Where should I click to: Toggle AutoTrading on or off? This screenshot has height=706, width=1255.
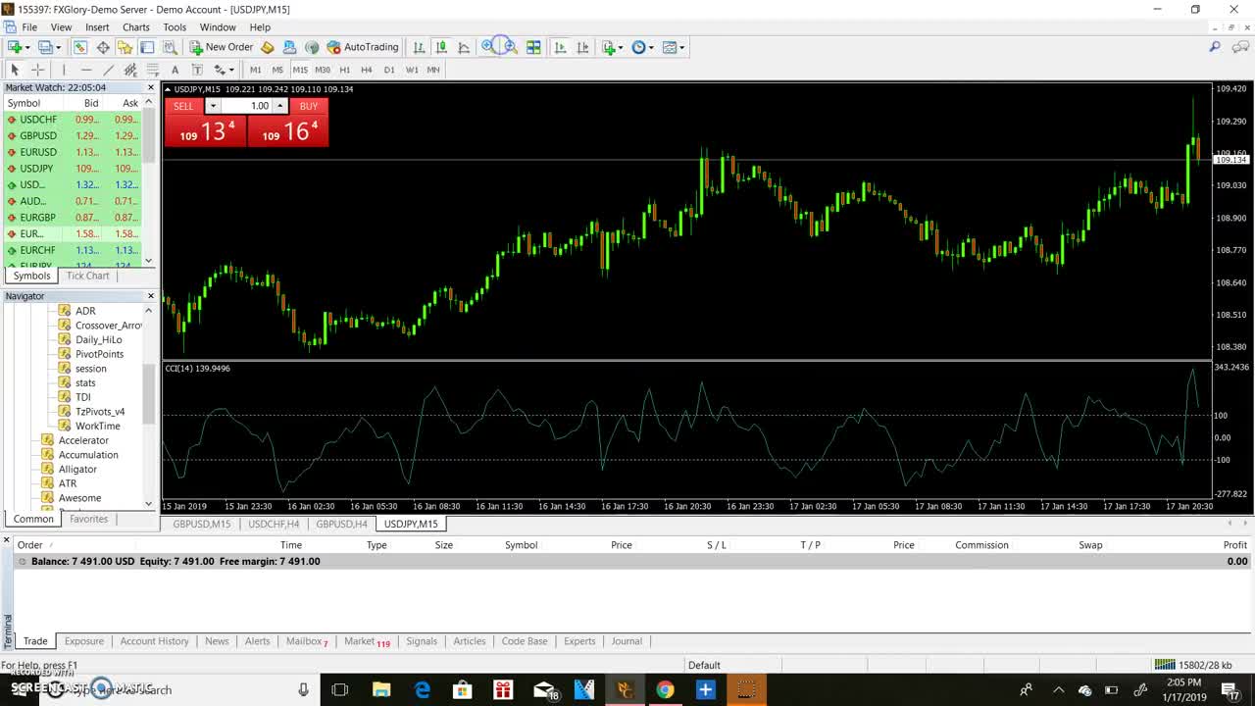pos(363,47)
